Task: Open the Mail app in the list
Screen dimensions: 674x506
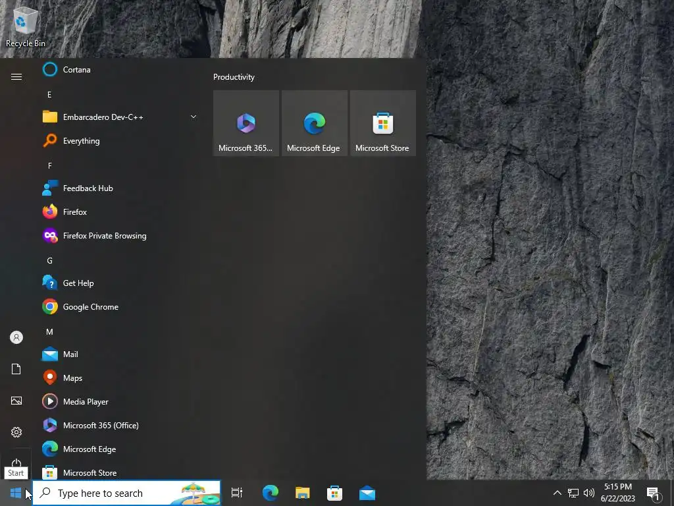Action: click(120, 354)
